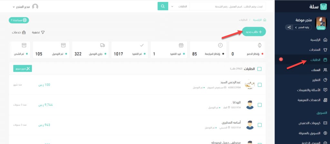This screenshot has height=144, width=330.
Task: Select the بإنتظار المراجعة status card
Action: point(208,50)
